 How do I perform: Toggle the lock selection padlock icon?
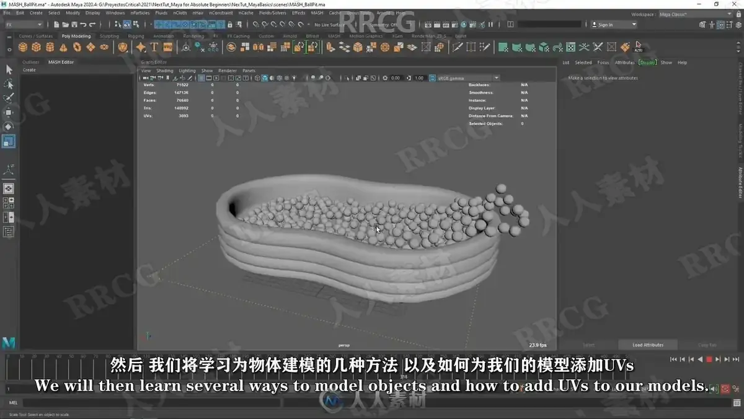(230, 25)
